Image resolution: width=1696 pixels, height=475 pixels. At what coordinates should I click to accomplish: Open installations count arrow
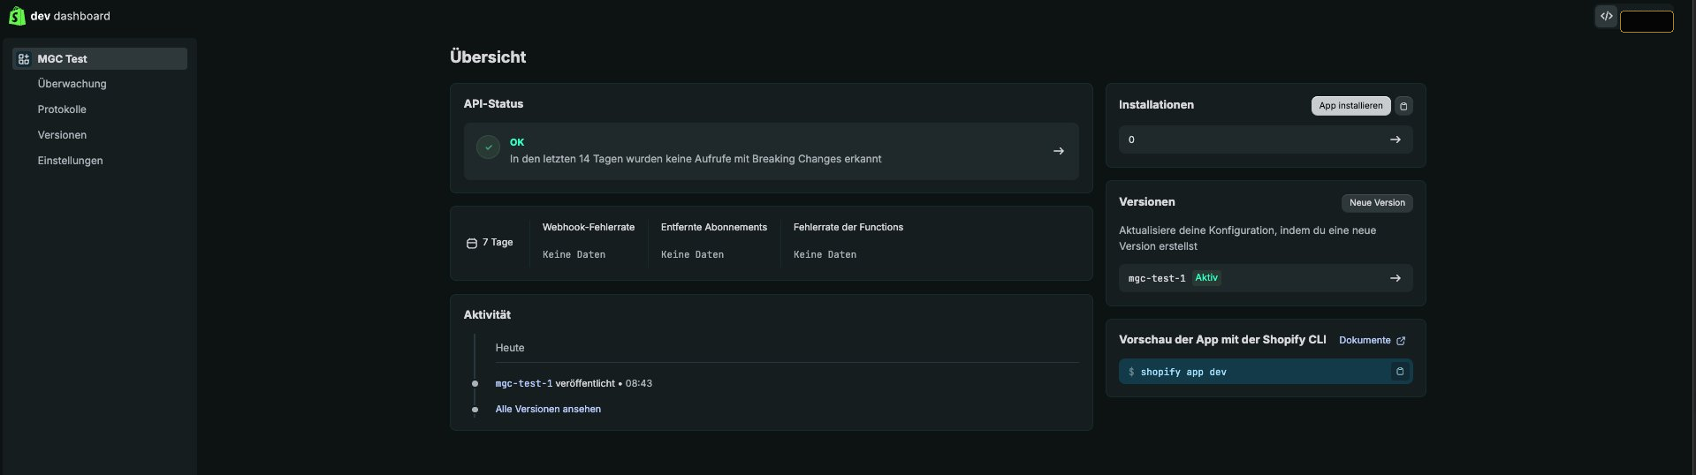1395,139
